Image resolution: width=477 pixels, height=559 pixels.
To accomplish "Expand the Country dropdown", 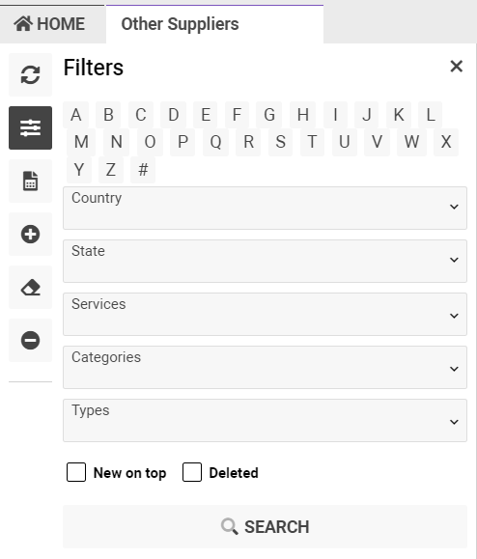I will click(265, 209).
